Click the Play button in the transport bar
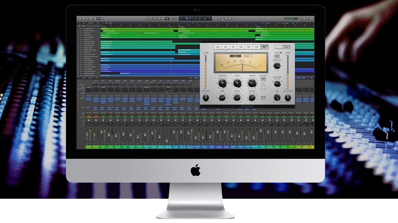The image size is (398, 223). (x=167, y=19)
